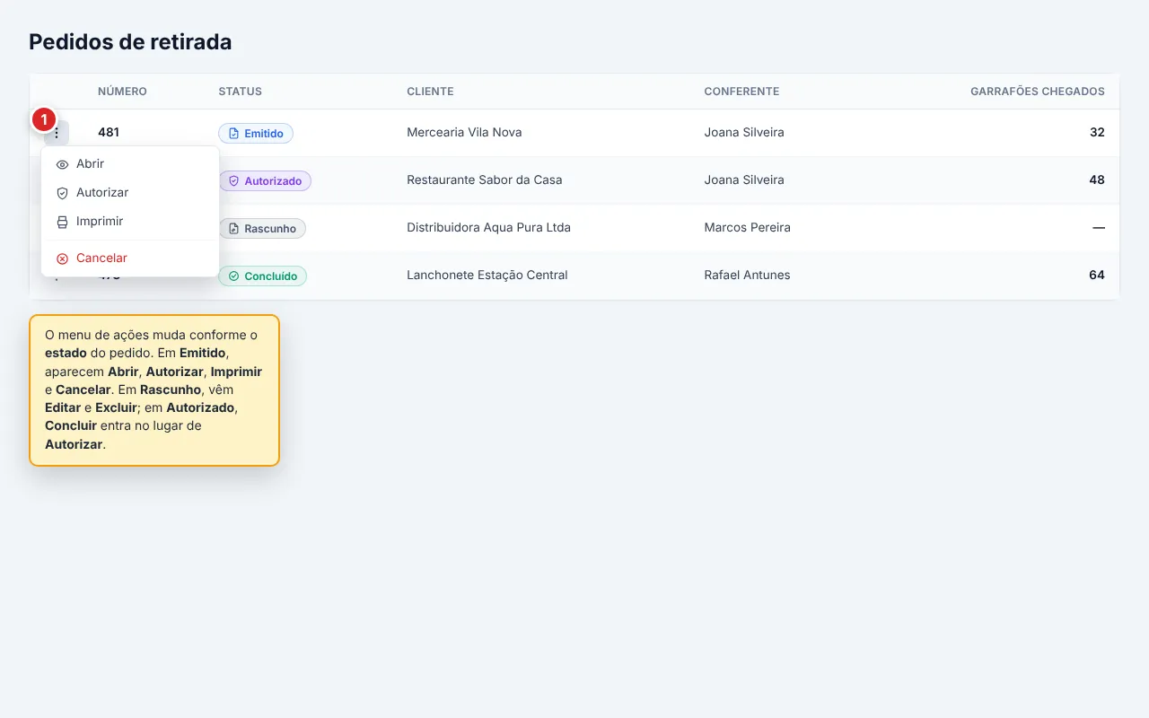This screenshot has width=1149, height=718.
Task: Click the Emitido status badge
Action: pyautogui.click(x=256, y=134)
